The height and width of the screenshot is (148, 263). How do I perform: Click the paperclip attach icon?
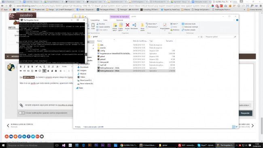click(x=21, y=105)
